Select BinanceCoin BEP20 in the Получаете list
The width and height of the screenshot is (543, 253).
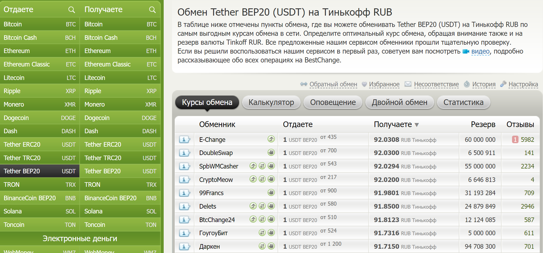[120, 198]
